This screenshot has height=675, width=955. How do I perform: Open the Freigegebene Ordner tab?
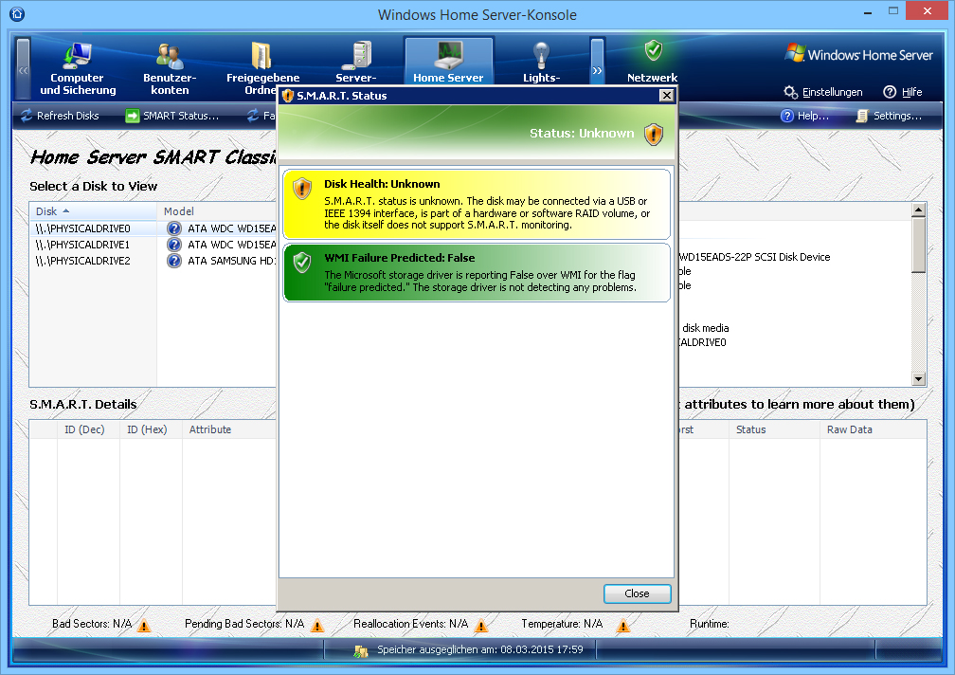pyautogui.click(x=262, y=68)
